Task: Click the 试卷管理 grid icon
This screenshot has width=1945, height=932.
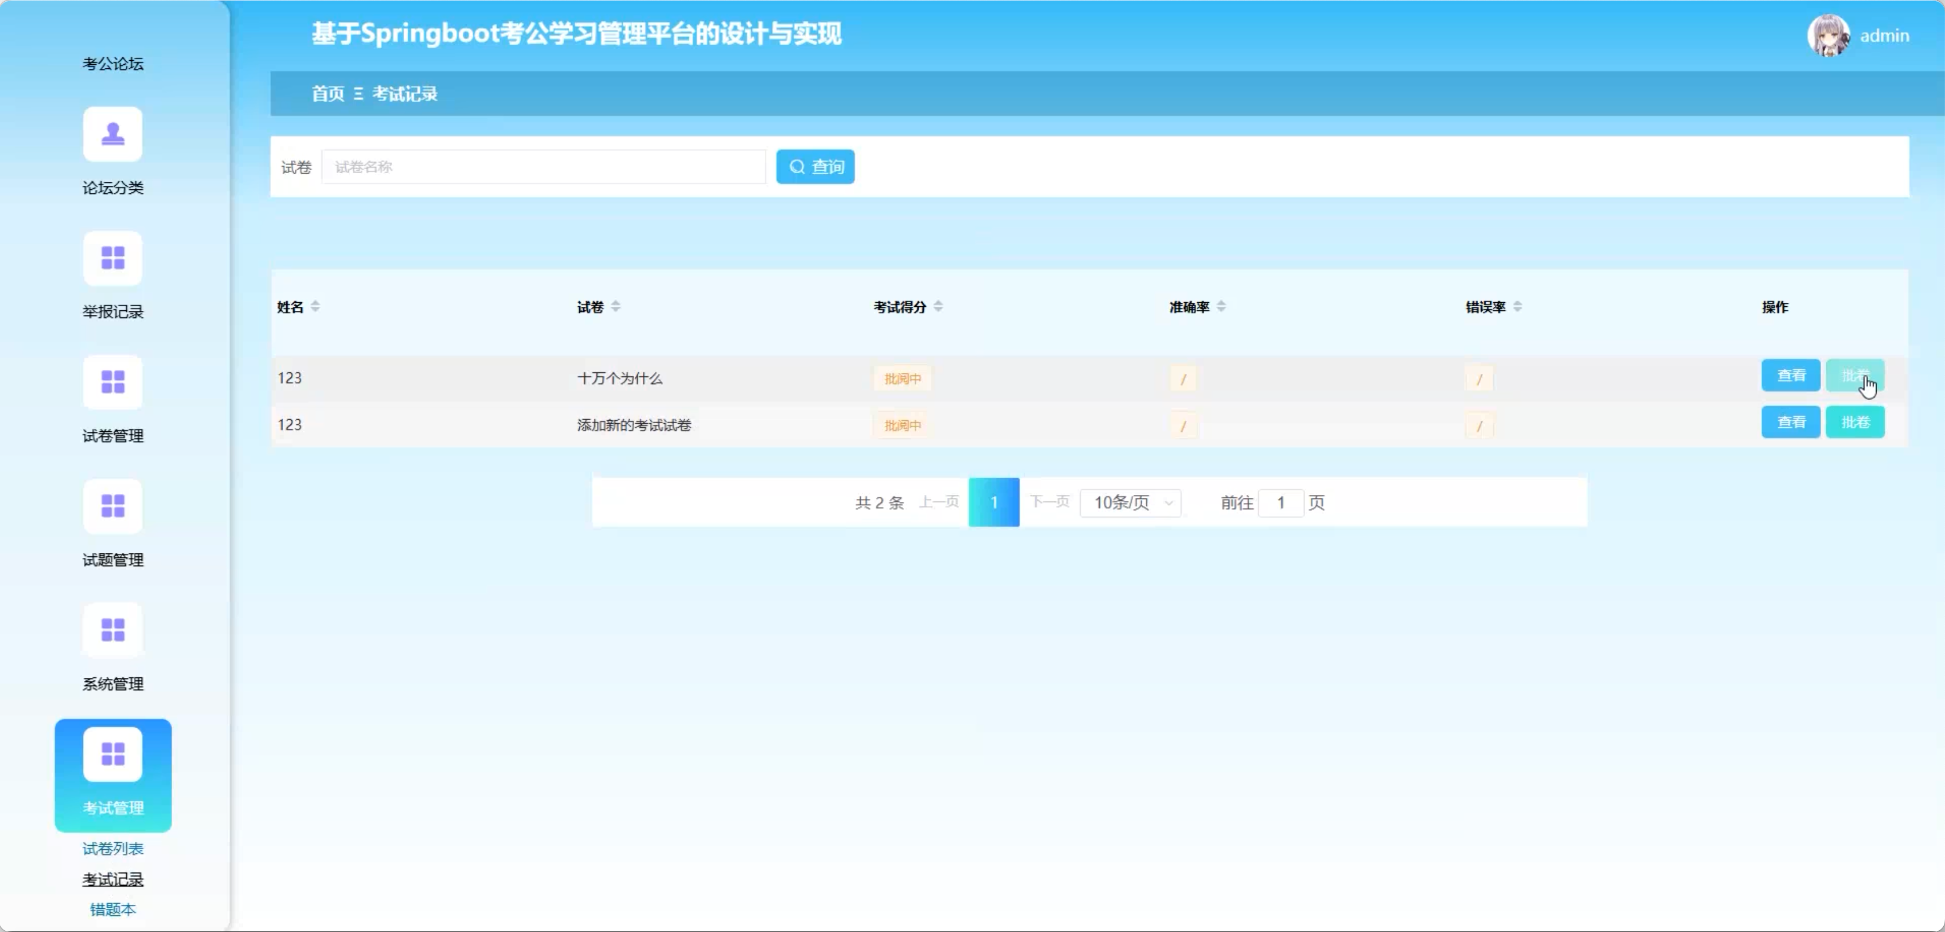Action: point(112,382)
